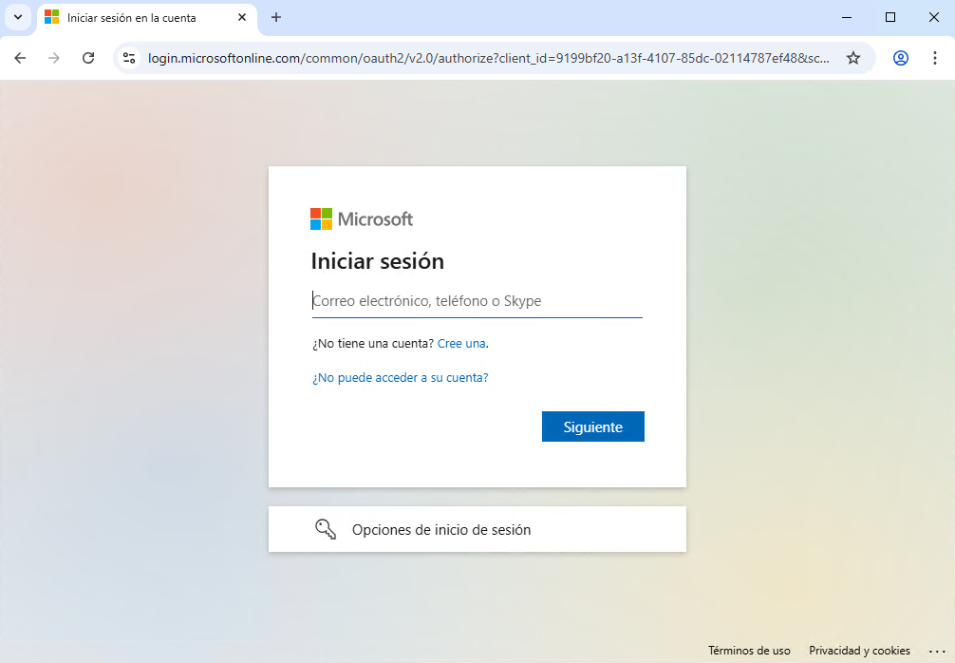Viewport: 955px width, 663px height.
Task: Reload the page with the refresh icon
Action: pyautogui.click(x=88, y=58)
